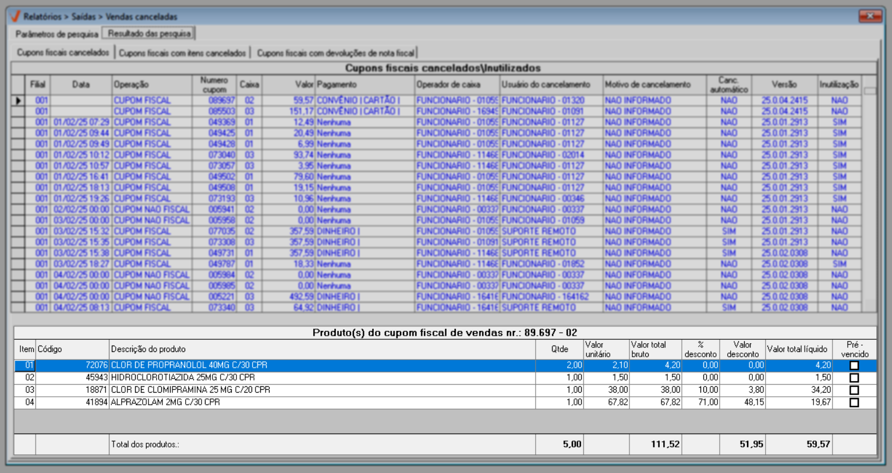Viewport: 892px width, 473px height.
Task: Switch to Cupons fiscais com itens cancelados tab
Action: tap(182, 53)
